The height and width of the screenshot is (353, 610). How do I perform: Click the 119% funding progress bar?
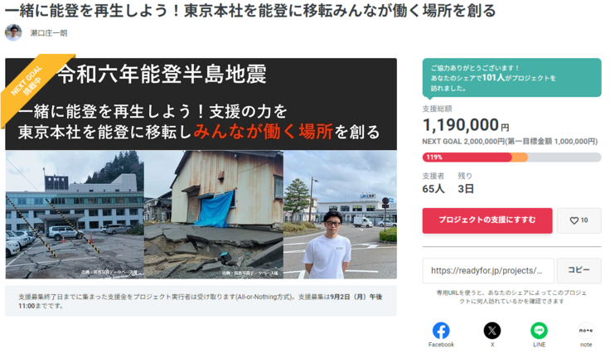[x=511, y=157]
